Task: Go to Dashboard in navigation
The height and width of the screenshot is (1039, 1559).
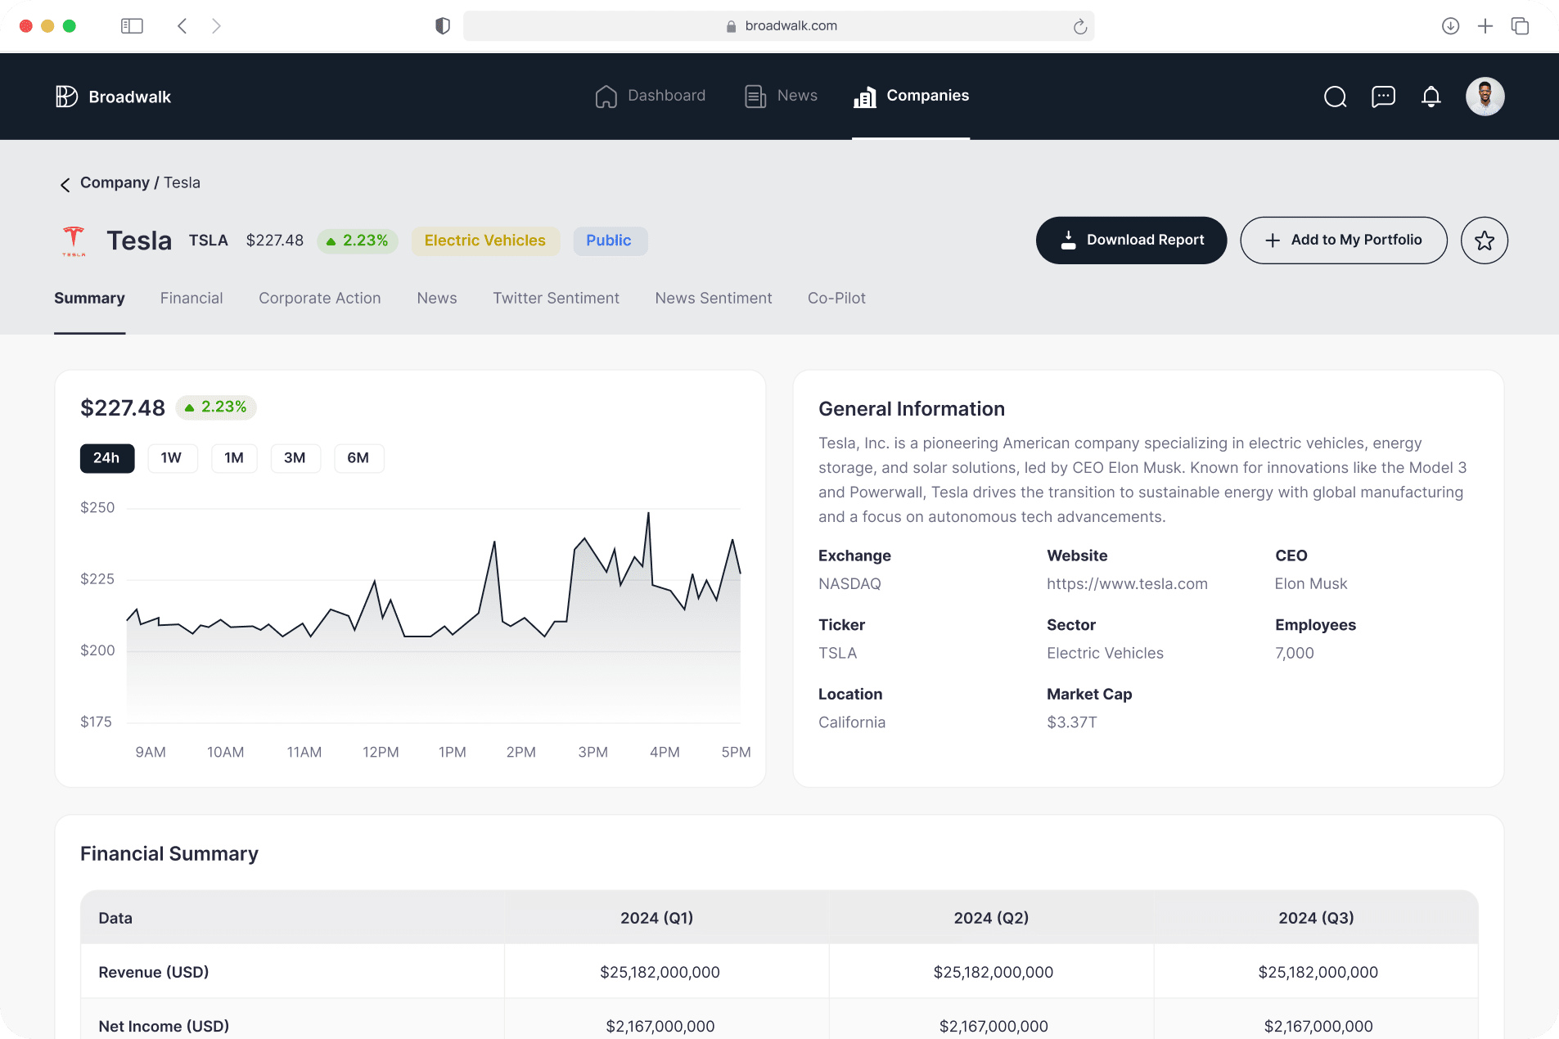Action: [651, 96]
